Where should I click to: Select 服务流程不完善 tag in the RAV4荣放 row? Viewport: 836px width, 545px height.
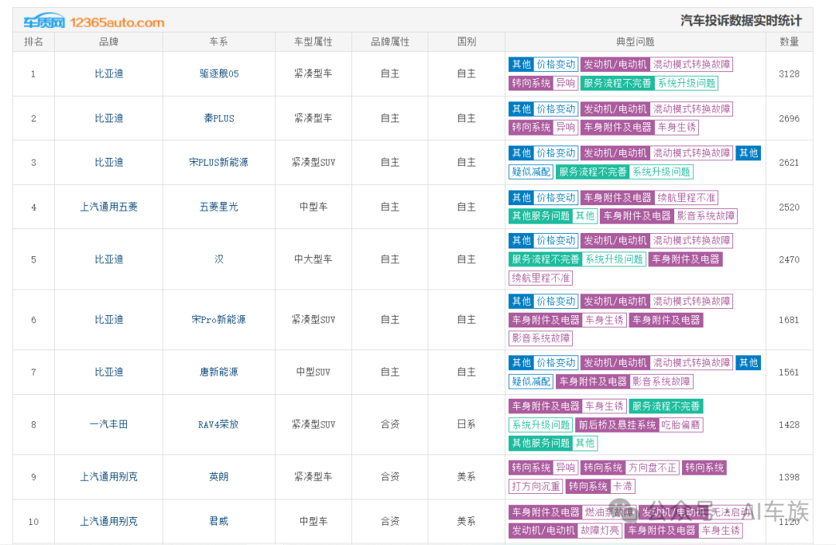666,406
